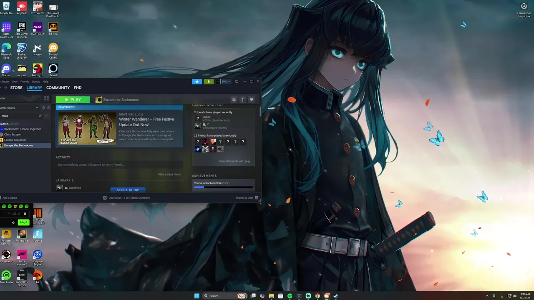
Task: Open Friends & Chat panel icon
Action: click(257, 198)
